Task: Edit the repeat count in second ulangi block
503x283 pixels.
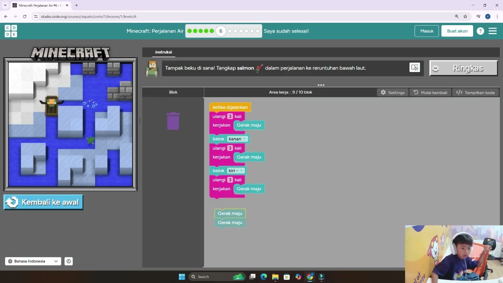Action: coord(230,148)
